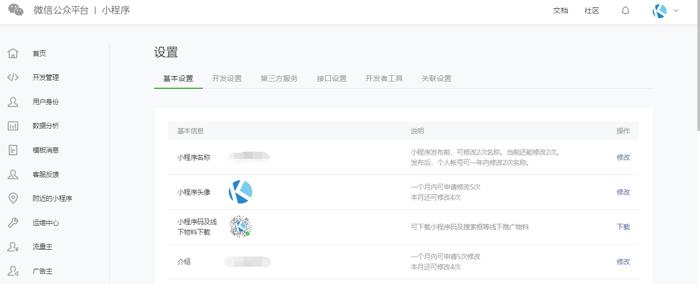The height and width of the screenshot is (284, 700).
Task: Expand the account dropdown arrow
Action: pyautogui.click(x=676, y=11)
